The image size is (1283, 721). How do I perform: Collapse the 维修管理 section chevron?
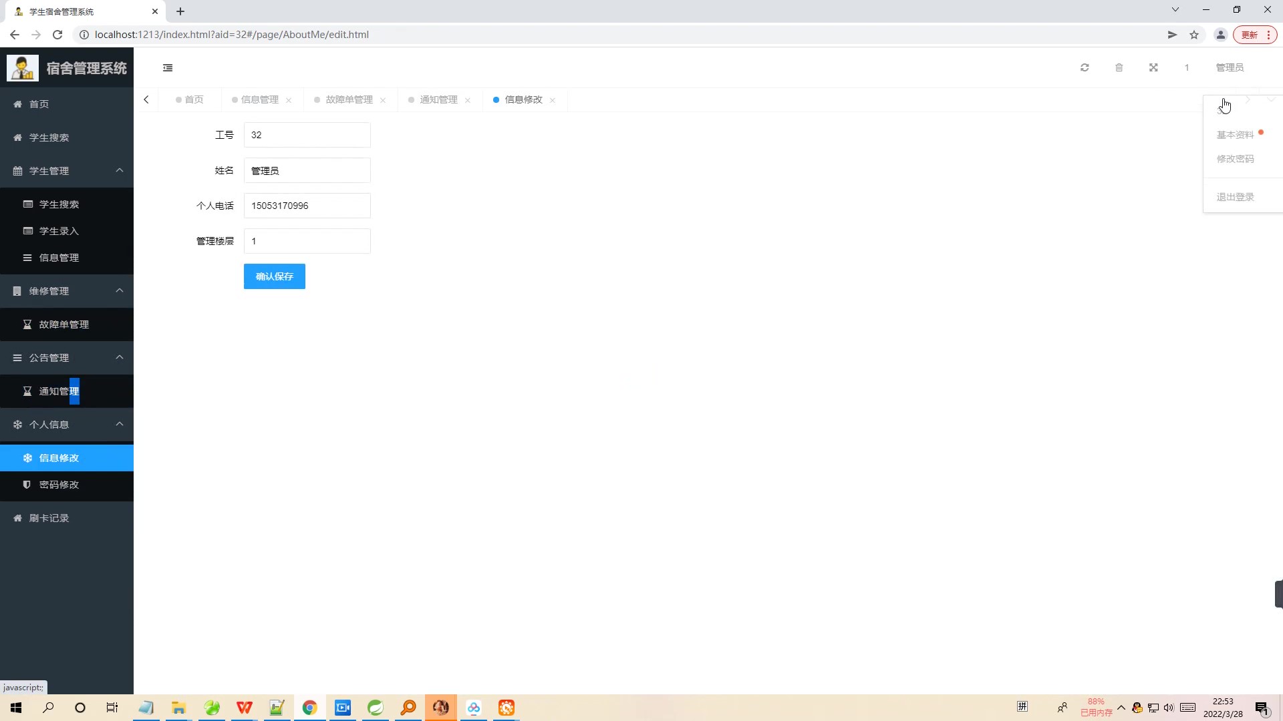[x=120, y=291]
